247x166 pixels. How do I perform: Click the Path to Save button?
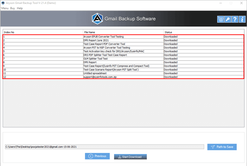[x=222, y=147]
